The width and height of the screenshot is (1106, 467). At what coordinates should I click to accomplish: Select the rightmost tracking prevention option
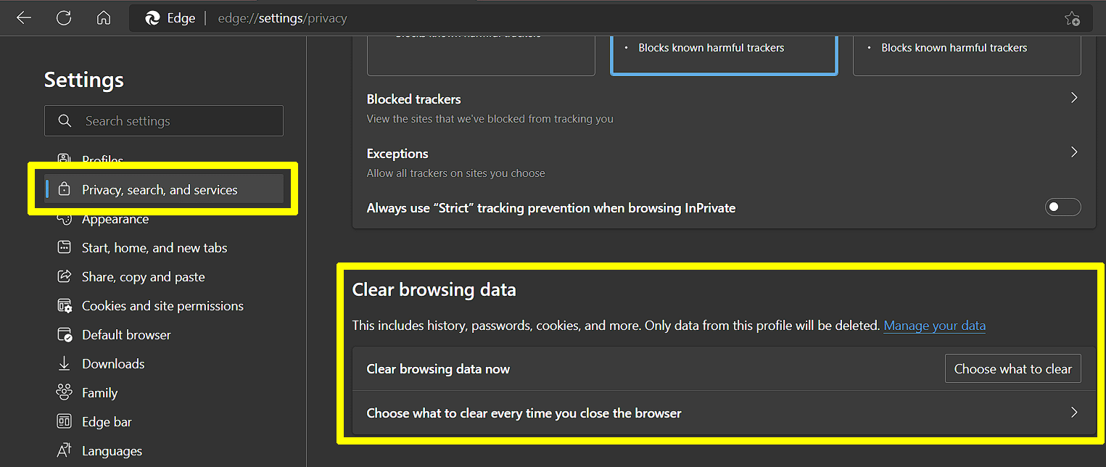[967, 54]
